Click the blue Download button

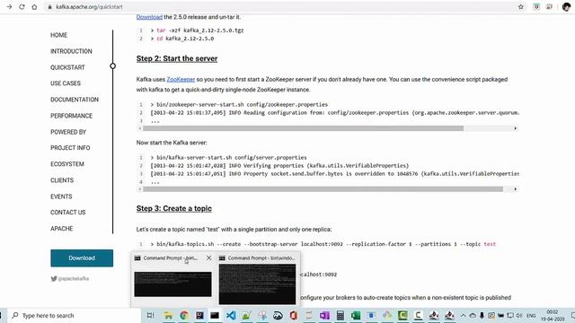point(82,258)
